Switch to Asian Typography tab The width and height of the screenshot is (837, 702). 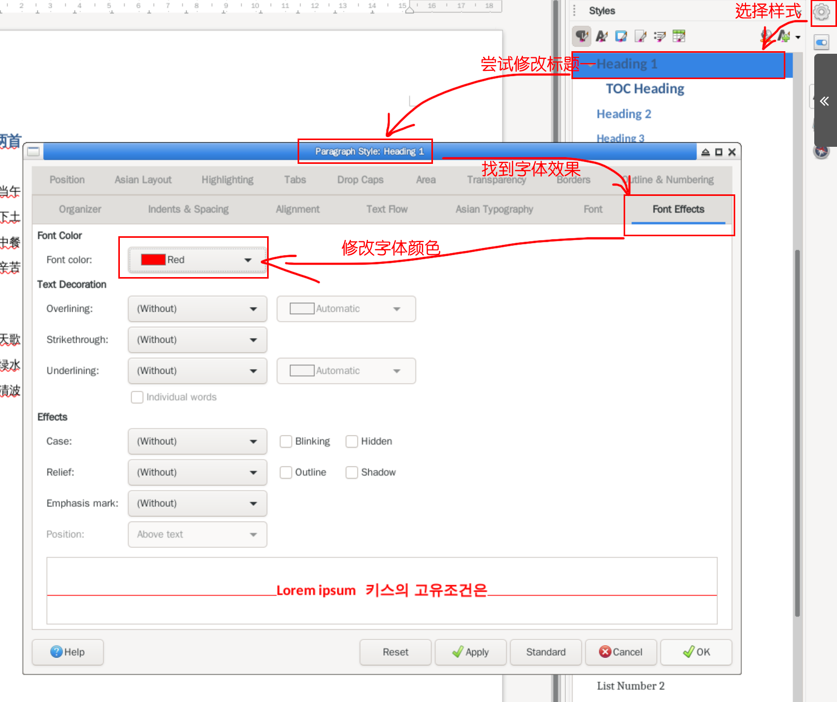tap(494, 209)
